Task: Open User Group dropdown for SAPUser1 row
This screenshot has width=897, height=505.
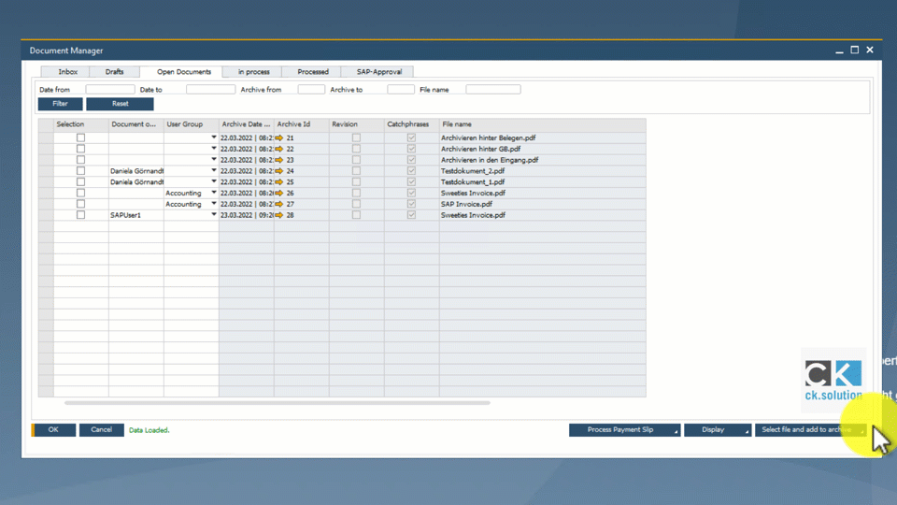Action: tap(214, 215)
